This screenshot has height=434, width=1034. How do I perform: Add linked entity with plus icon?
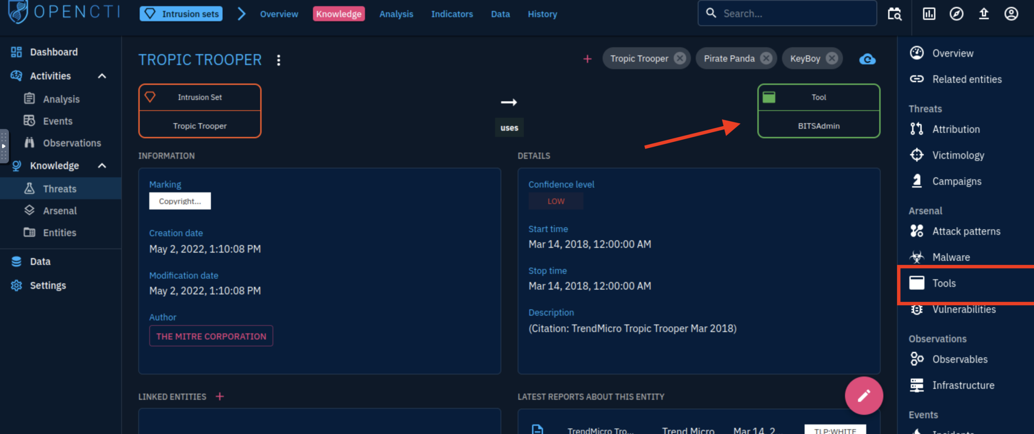pos(219,396)
